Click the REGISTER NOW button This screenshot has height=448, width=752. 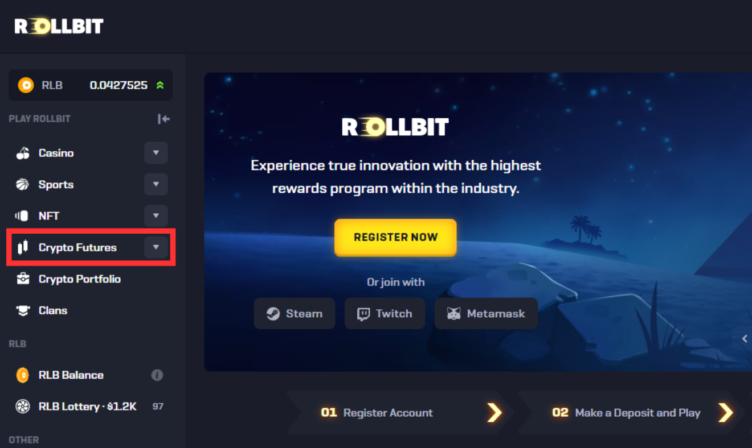coord(395,237)
